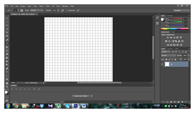Image resolution: width=195 pixels, height=113 pixels.
Task: Click the red R channel slider
Action: point(175,19)
